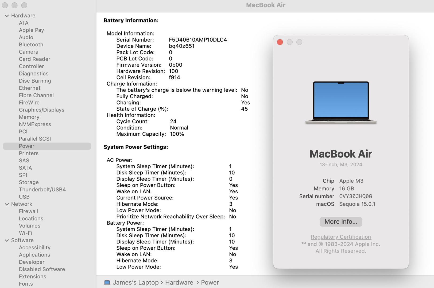Click the laptop icon in the path bar
The image size is (434, 288).
click(107, 282)
